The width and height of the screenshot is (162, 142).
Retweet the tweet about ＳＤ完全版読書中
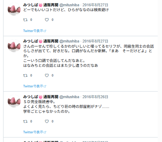coord(25,121)
